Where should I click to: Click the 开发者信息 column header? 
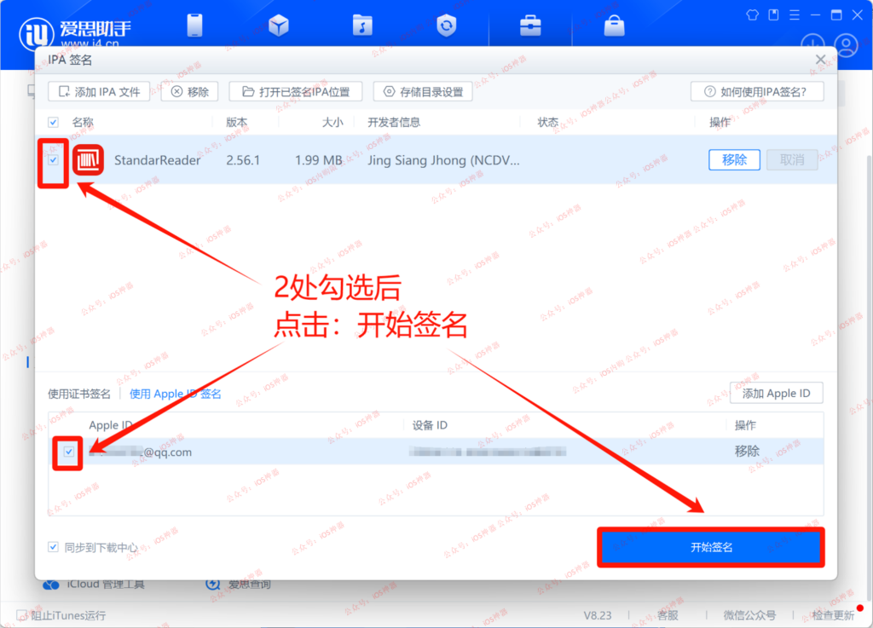click(394, 123)
